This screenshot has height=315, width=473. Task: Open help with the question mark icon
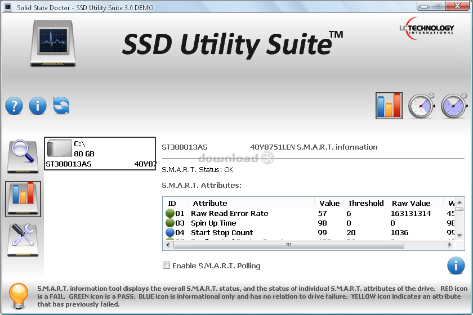[x=14, y=106]
